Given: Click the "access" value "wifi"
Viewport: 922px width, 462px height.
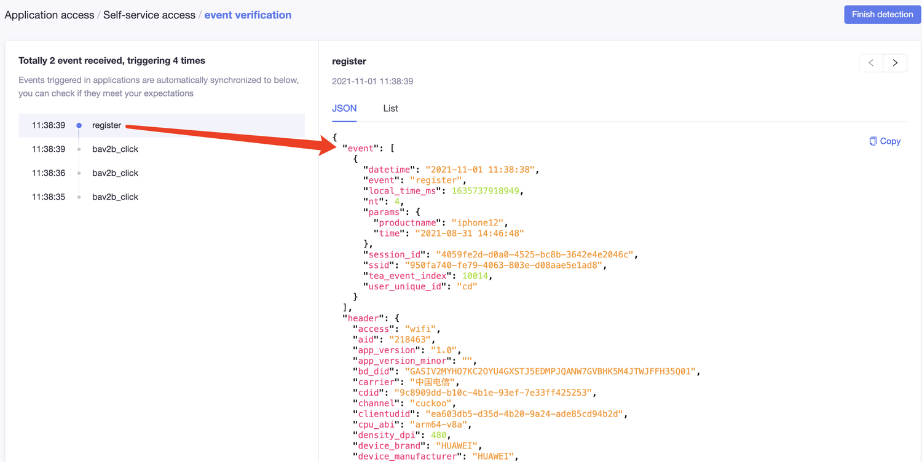Looking at the screenshot, I should click(x=420, y=329).
